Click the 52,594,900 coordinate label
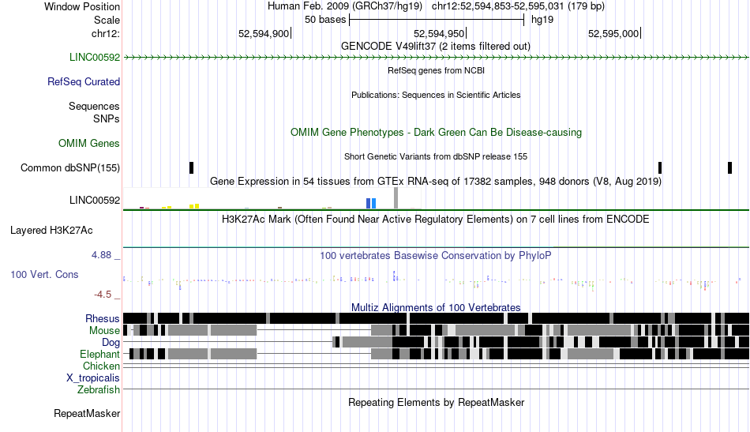The width and height of the screenshot is (750, 432). coord(264,33)
